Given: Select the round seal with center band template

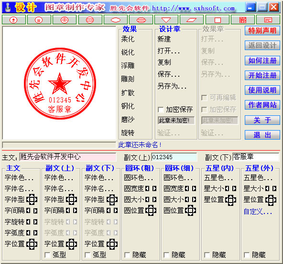Looking at the screenshot, I should [90, 20].
